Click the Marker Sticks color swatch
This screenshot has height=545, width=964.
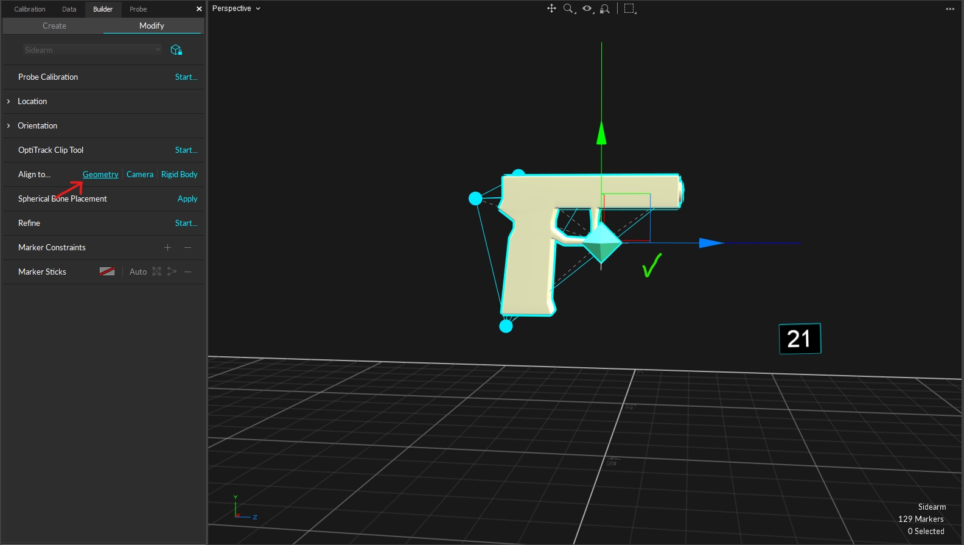(x=107, y=272)
